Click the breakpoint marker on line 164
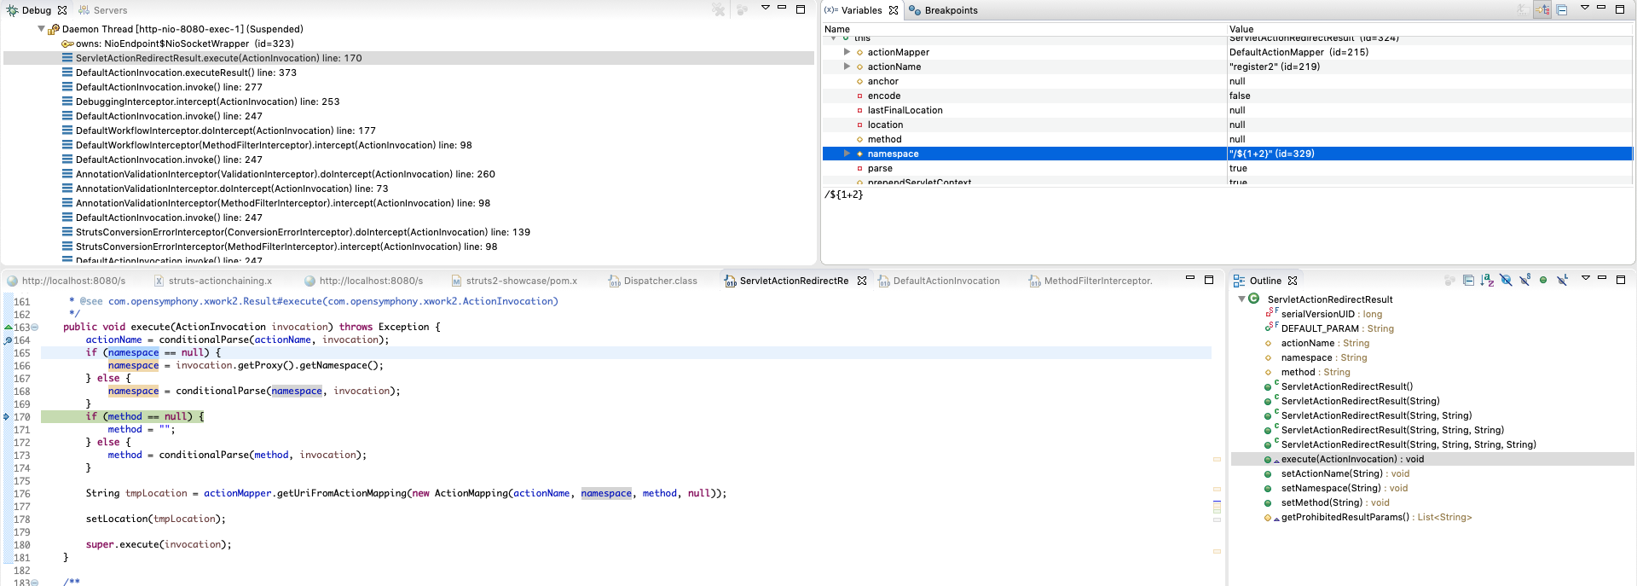 click(8, 340)
